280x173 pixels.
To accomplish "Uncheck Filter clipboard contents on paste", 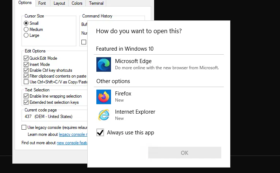I will [x=26, y=76].
